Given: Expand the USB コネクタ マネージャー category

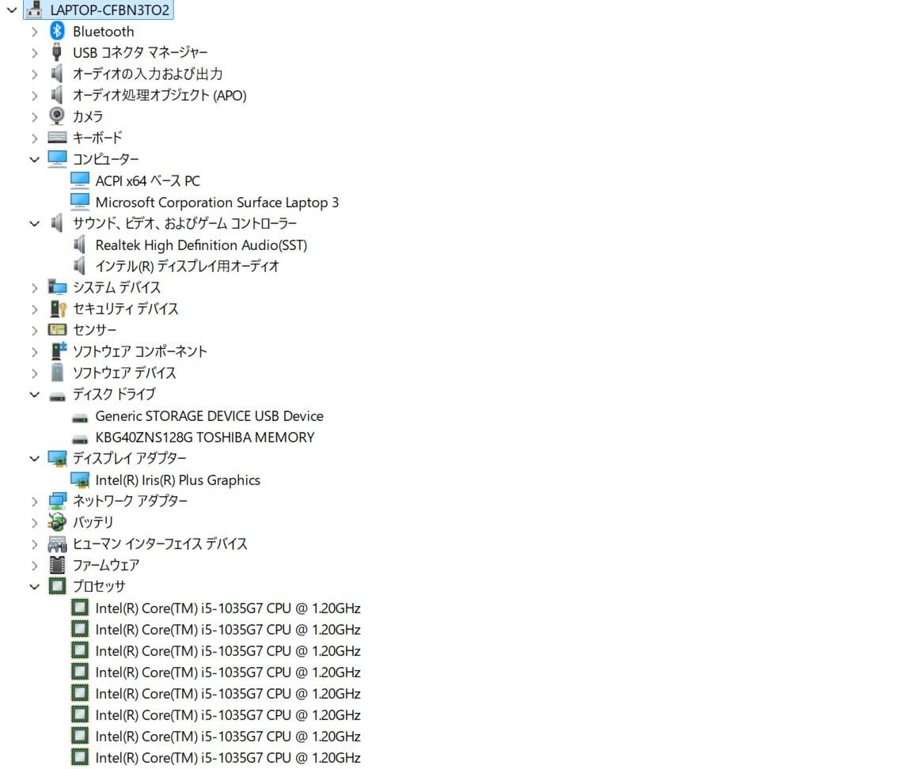Looking at the screenshot, I should 35,53.
